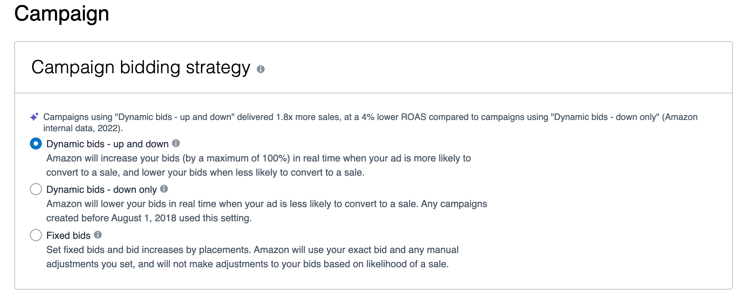This screenshot has height=296, width=741.
Task: Click info icon next to Dynamic bids up and down
Action: click(176, 143)
